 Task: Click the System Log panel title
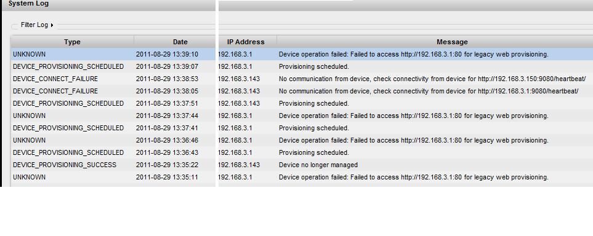click(28, 4)
